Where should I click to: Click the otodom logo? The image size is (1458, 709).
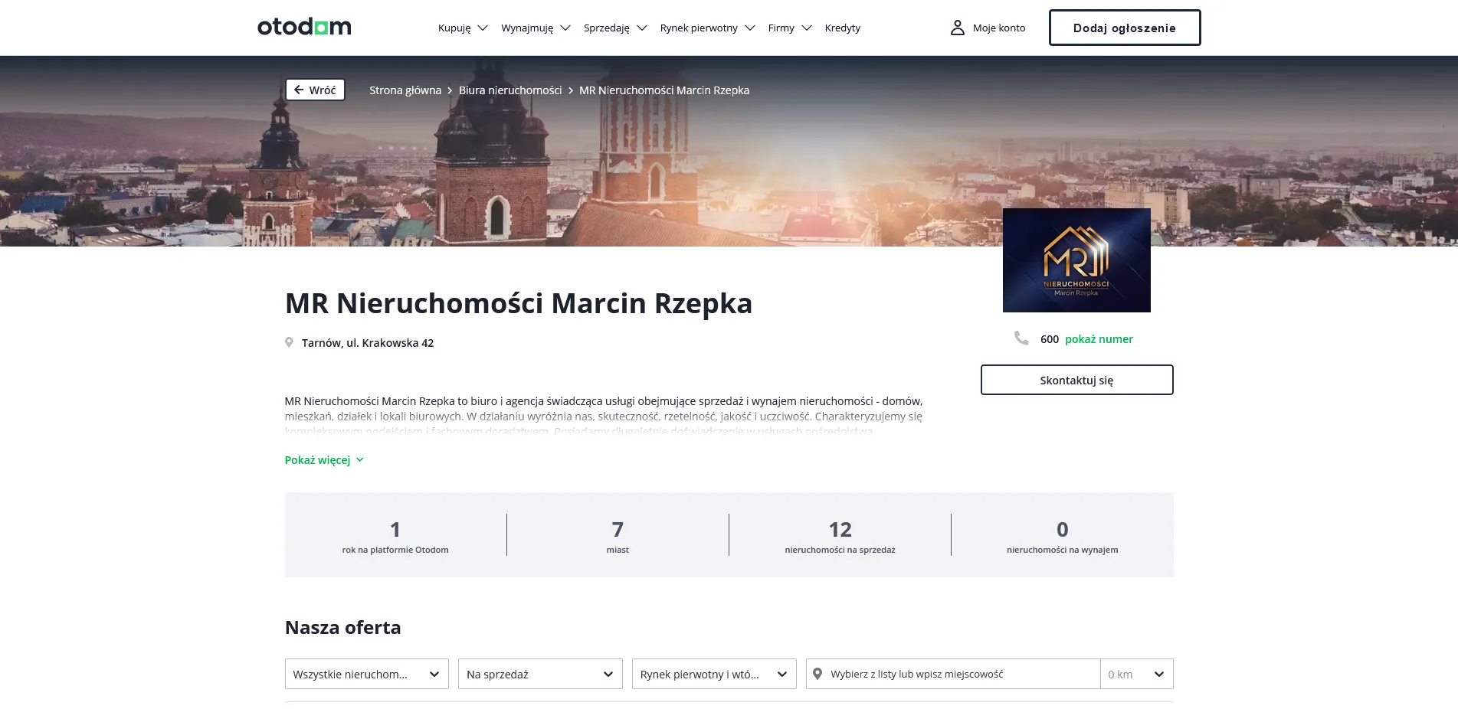click(x=304, y=27)
